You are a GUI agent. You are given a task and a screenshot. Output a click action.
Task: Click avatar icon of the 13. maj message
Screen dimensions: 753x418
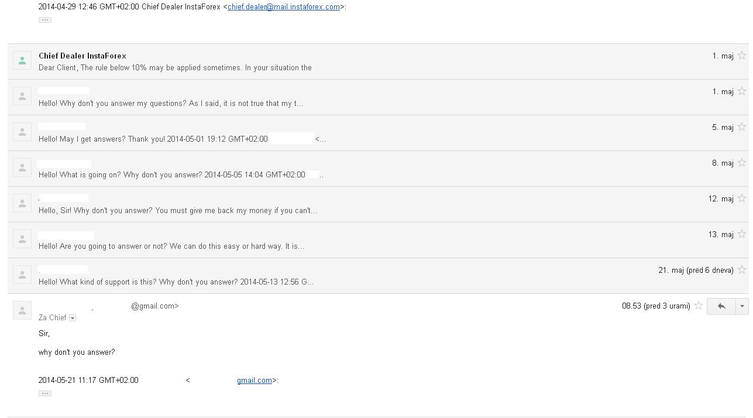click(x=22, y=239)
